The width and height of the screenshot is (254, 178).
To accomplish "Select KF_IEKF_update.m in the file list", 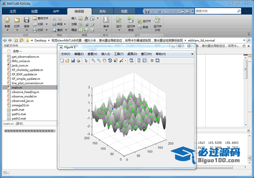I will (x=30, y=74).
